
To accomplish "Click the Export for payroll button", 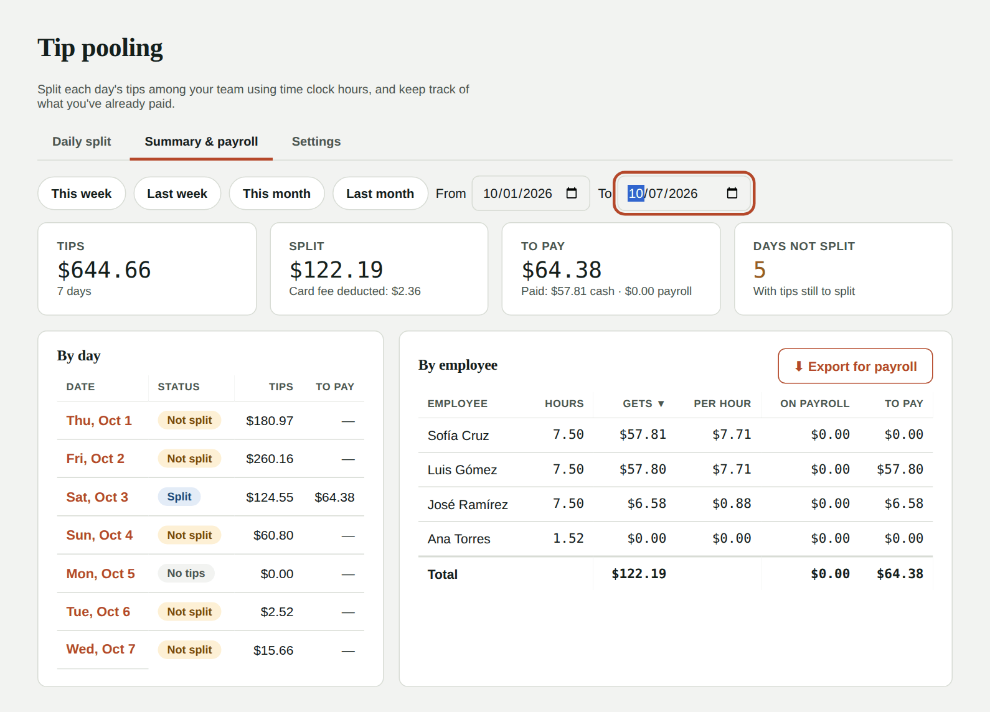I will tap(855, 366).
